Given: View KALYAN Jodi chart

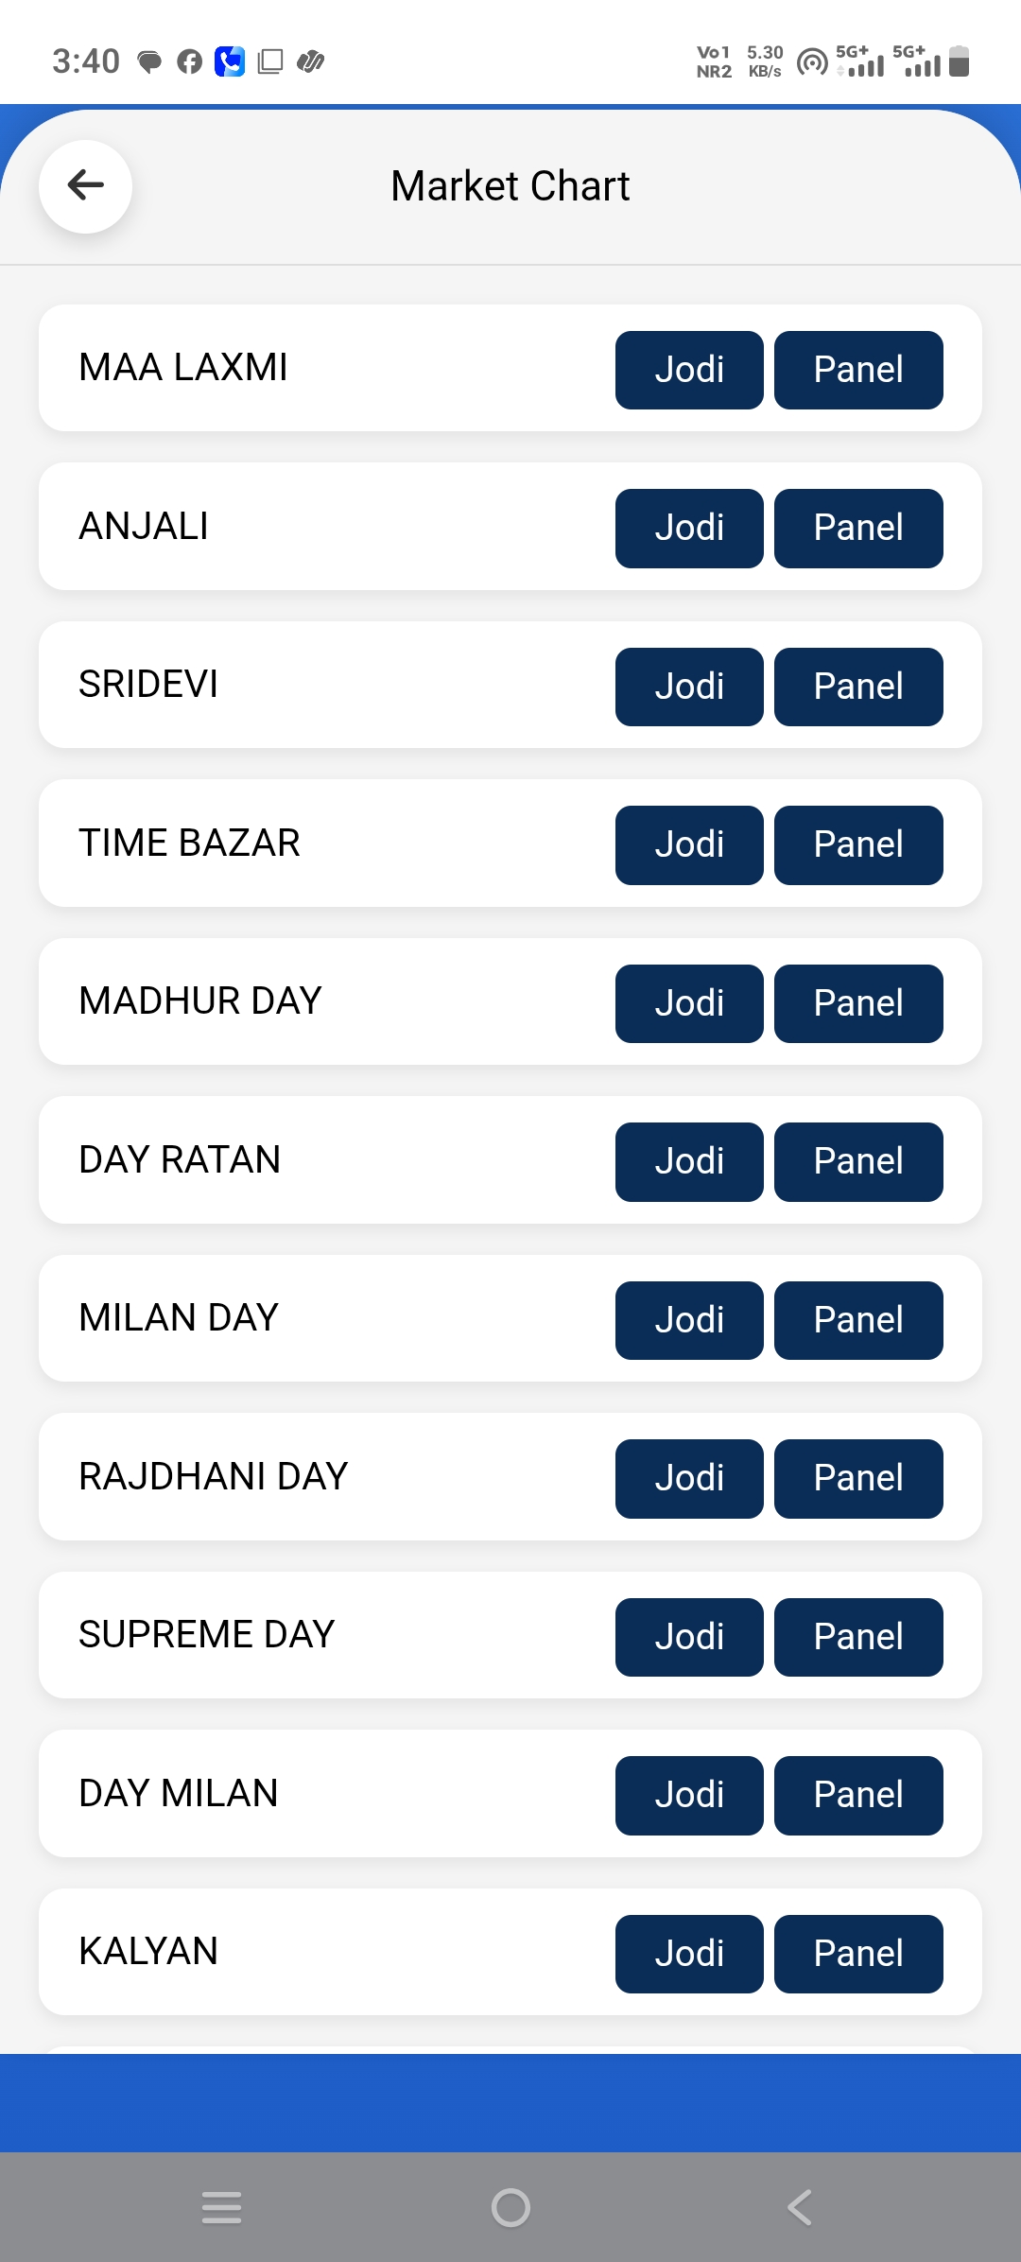Looking at the screenshot, I should (x=689, y=1954).
